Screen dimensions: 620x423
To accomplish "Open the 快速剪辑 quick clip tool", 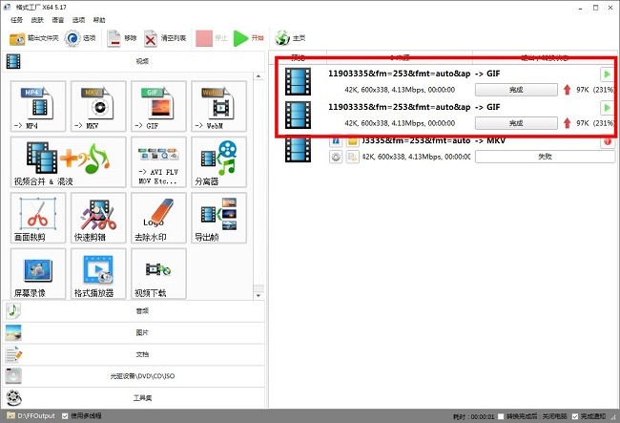I will point(98,218).
